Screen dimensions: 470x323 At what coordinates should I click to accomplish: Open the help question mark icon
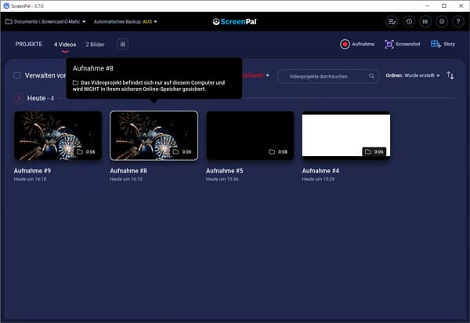(x=458, y=21)
